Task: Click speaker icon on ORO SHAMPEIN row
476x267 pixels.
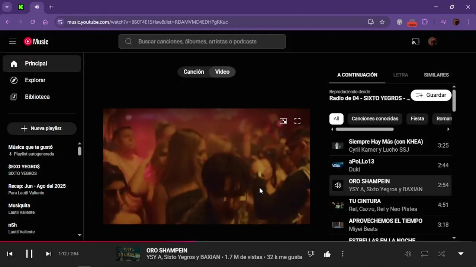Action: click(x=338, y=185)
